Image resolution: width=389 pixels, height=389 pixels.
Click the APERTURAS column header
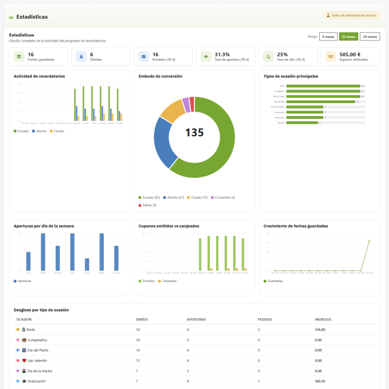tap(196, 319)
